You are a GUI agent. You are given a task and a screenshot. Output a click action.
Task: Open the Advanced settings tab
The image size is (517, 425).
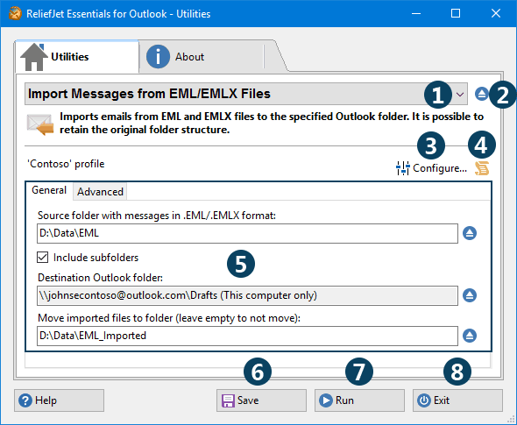pos(100,192)
